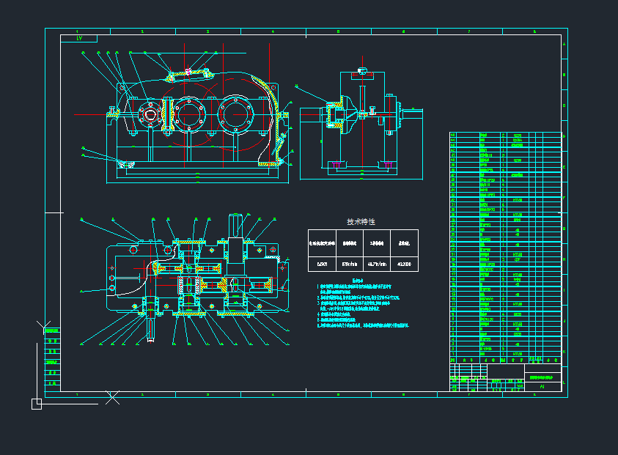
Task: Select the small left bearing cap circle
Action: click(x=150, y=114)
